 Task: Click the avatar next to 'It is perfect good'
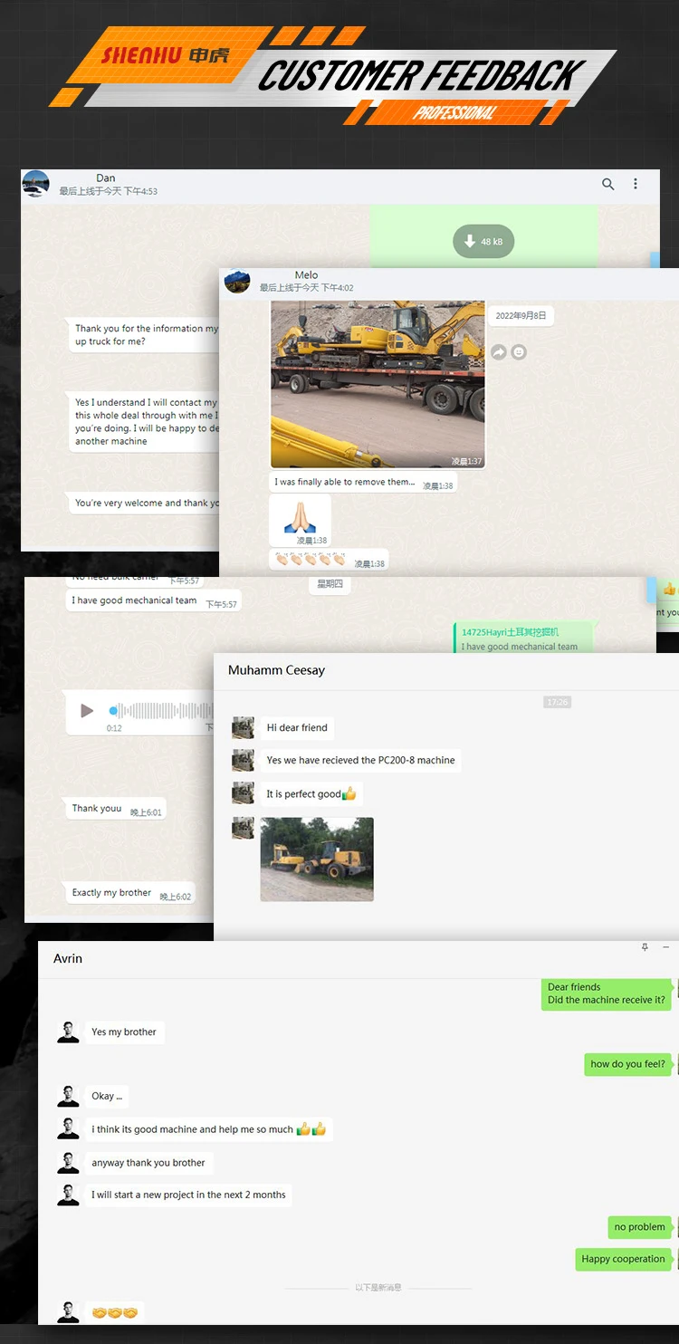point(243,794)
